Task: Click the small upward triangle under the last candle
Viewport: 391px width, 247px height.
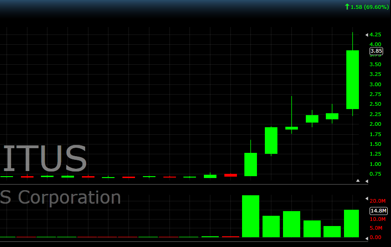Action: [358, 180]
